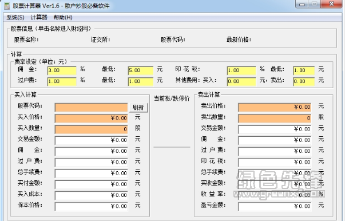Click the 卖出数量 input field
This screenshot has width=345, height=221.
tap(275, 118)
